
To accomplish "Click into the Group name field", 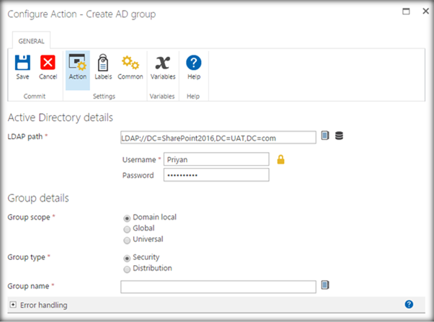I will point(218,287).
